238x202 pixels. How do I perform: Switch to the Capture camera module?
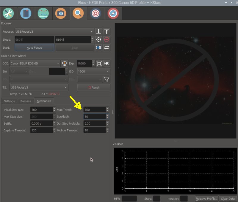coord(61,13)
